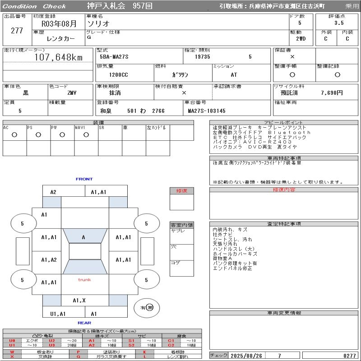Click chassis number MA27S-103145
Viewport: 361px width, 361px height.
pyautogui.click(x=207, y=111)
